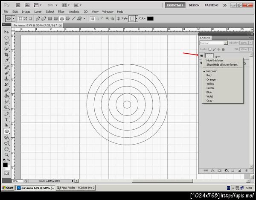This screenshot has height=200, width=256.
Task: Select the Eraser tool
Action: [6, 90]
